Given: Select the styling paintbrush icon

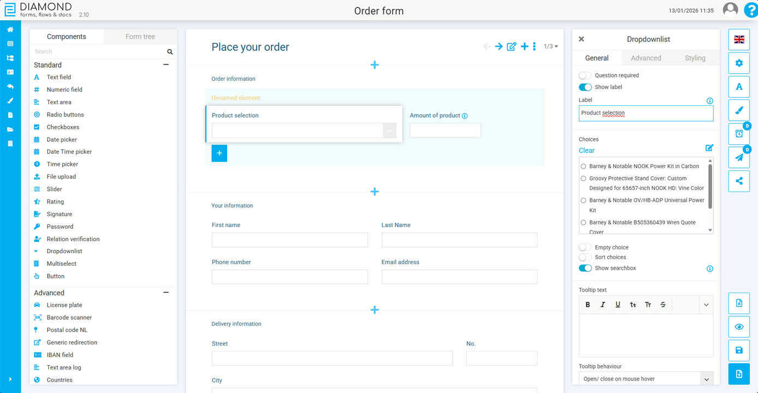Looking at the screenshot, I should [739, 110].
